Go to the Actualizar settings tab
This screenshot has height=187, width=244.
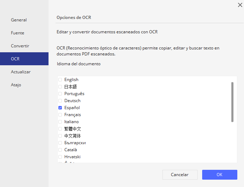(x=21, y=72)
